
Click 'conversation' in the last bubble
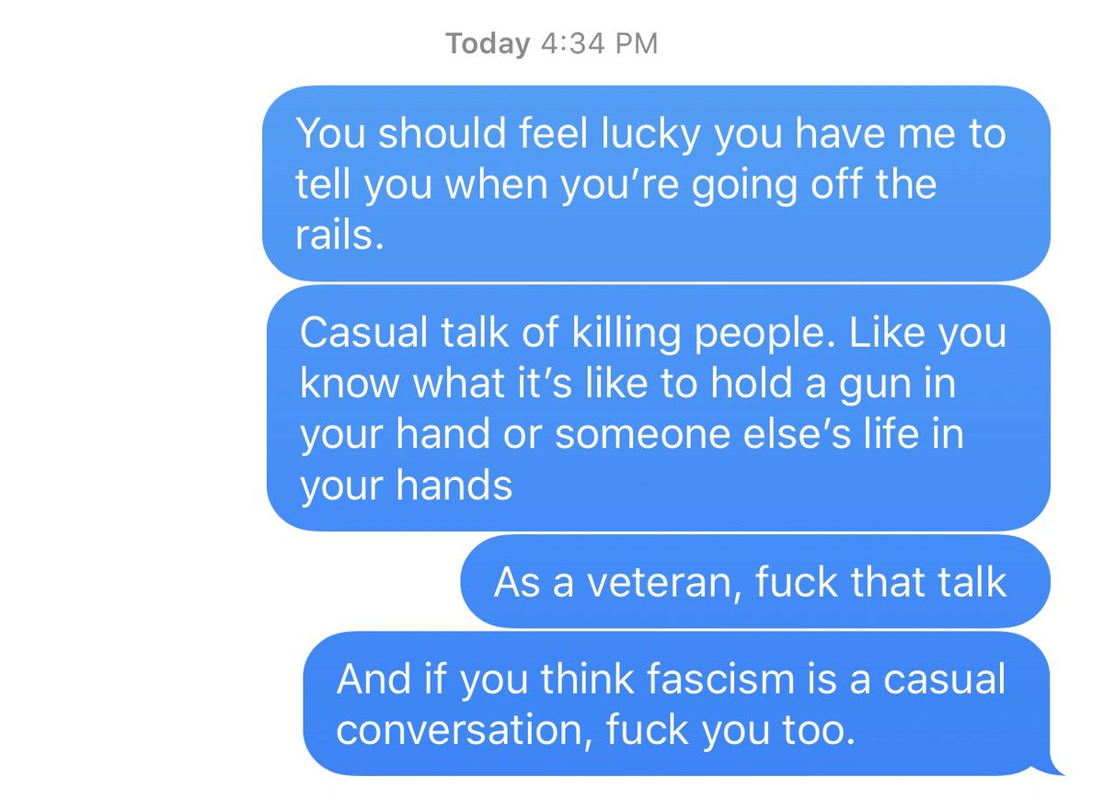(465, 730)
